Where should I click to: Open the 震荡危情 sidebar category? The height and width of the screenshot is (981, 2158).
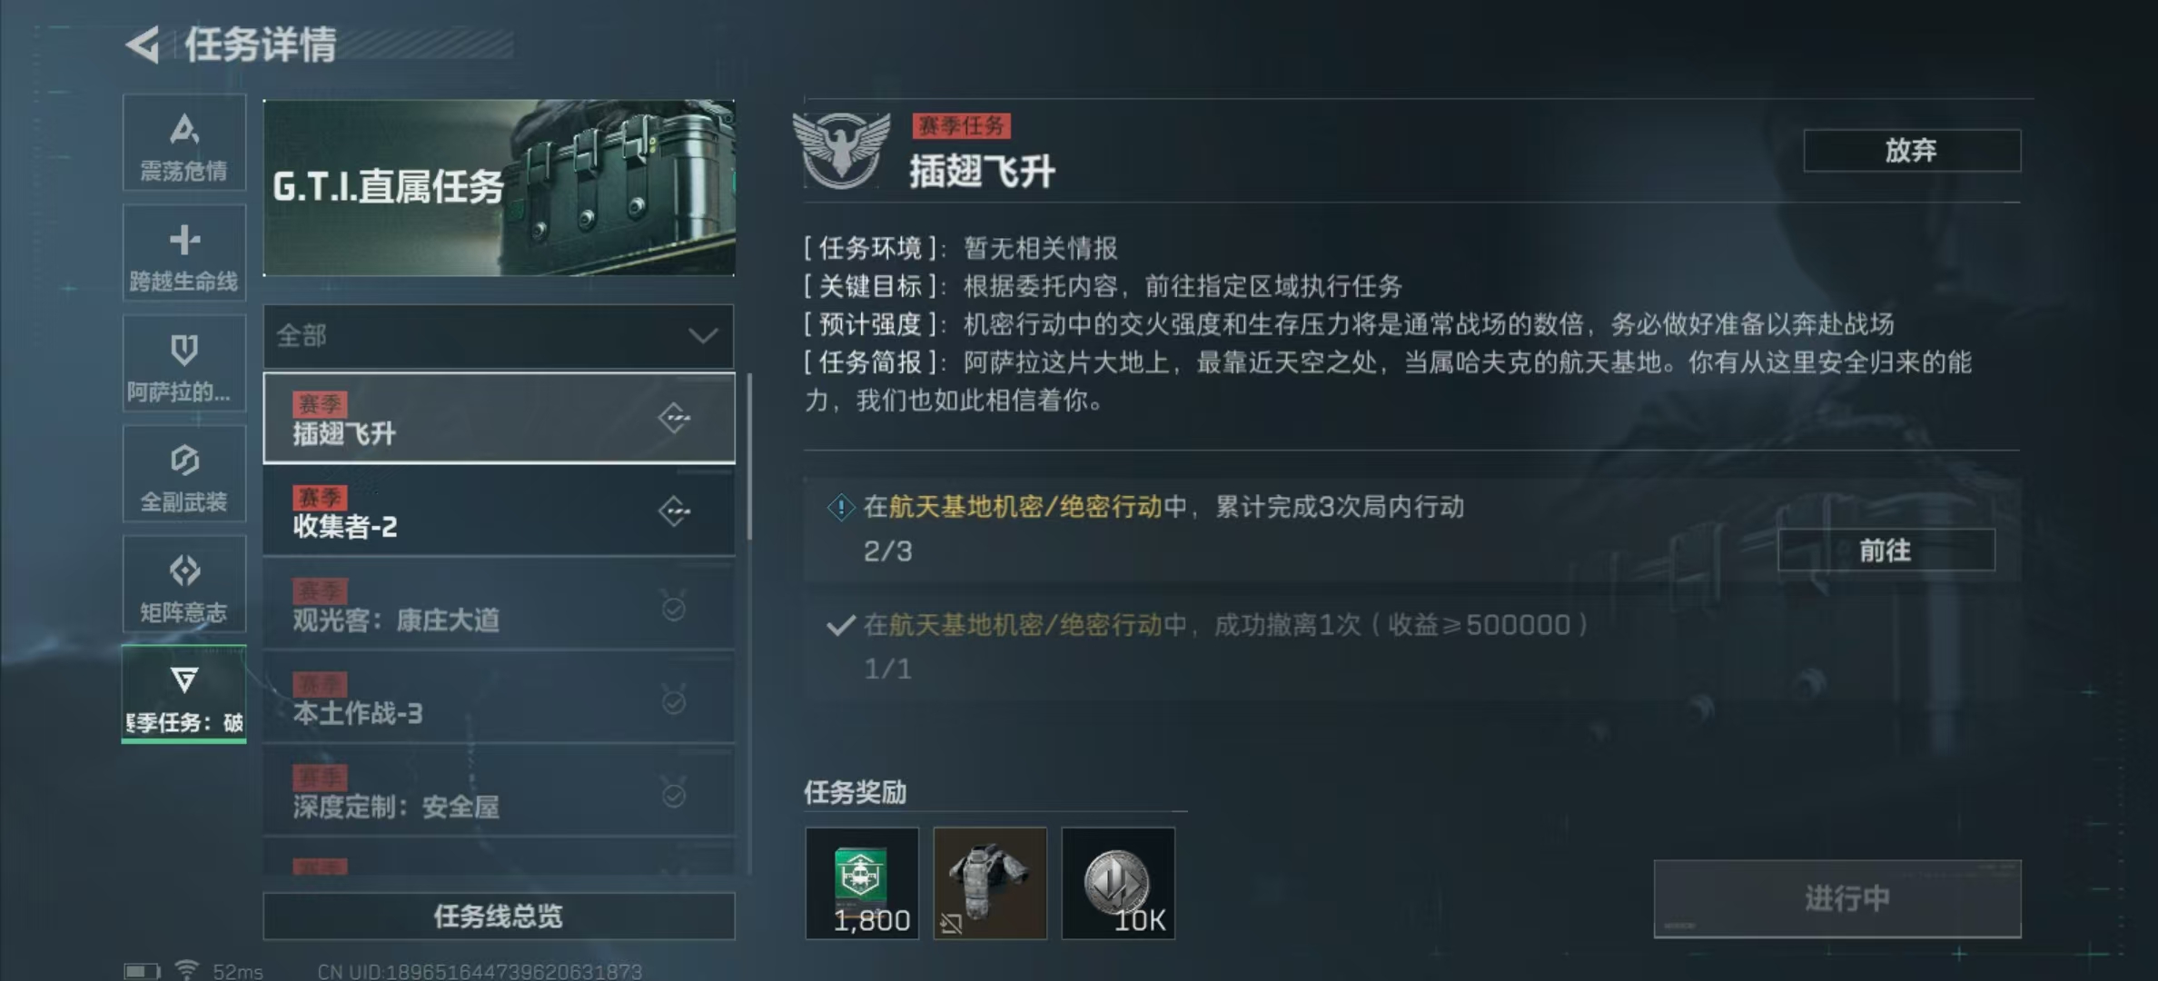pyautogui.click(x=184, y=143)
